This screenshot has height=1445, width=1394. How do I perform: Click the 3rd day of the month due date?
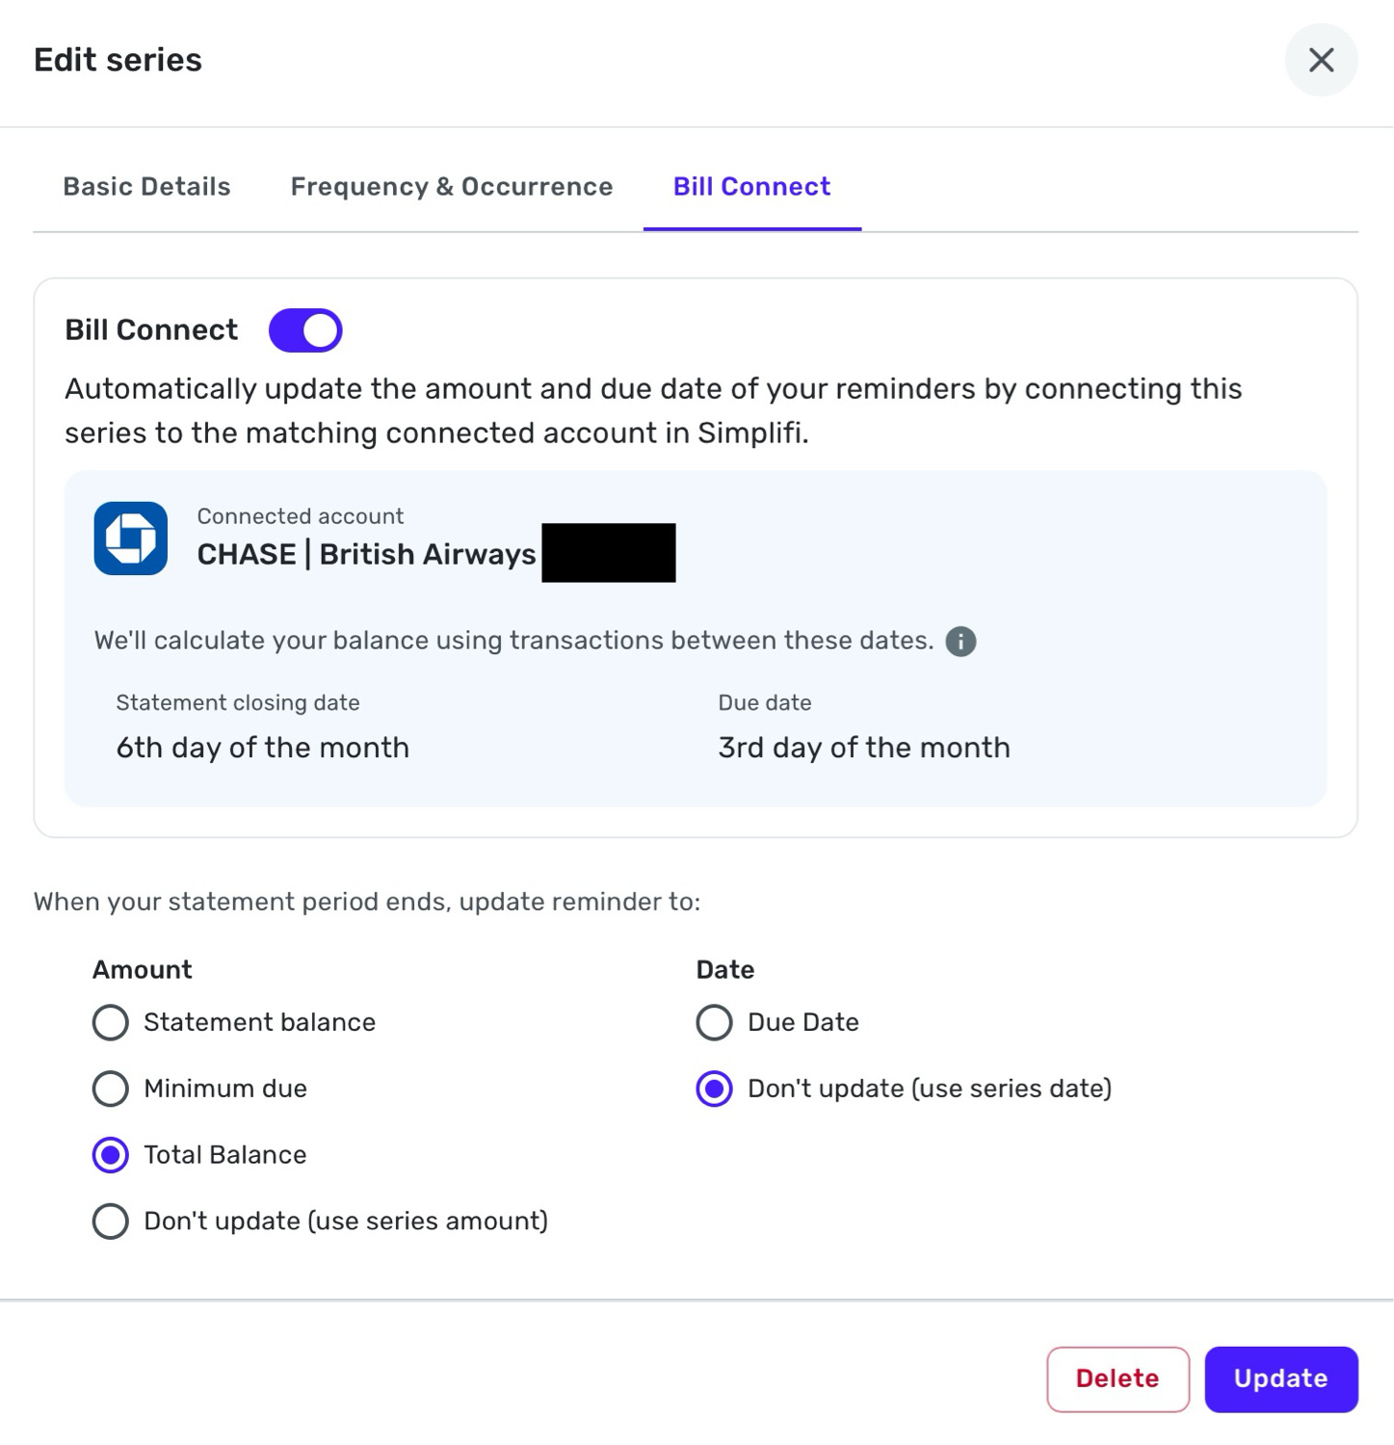click(x=864, y=748)
